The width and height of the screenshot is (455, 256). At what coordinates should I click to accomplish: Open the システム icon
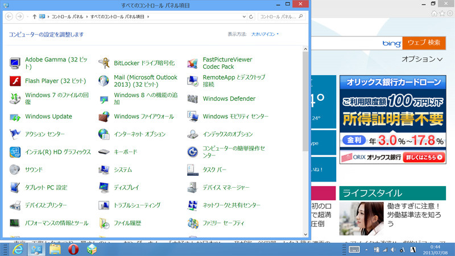click(x=104, y=170)
